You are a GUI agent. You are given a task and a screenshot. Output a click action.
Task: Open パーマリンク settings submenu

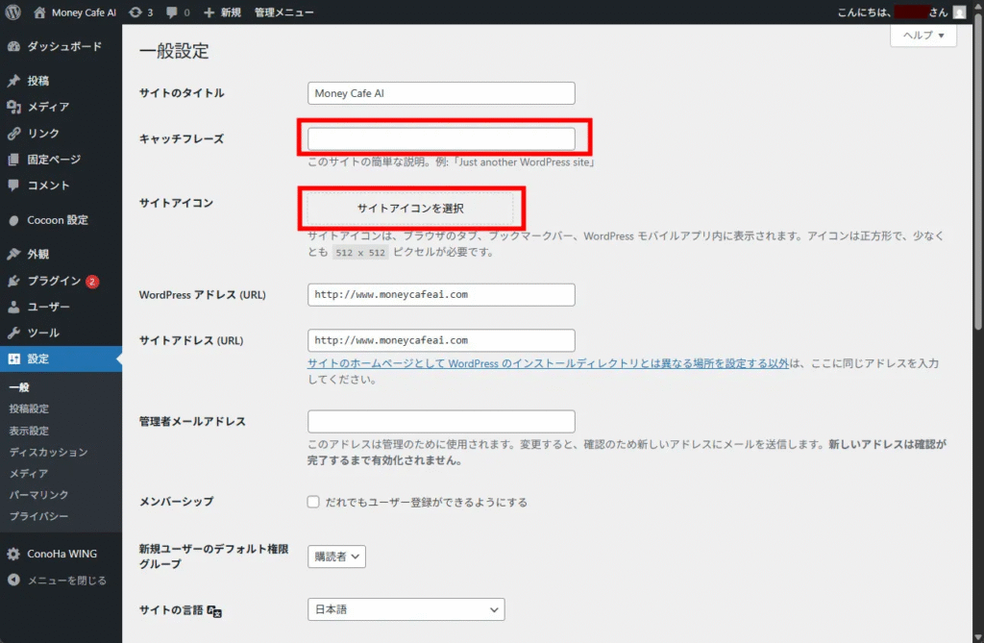38,495
